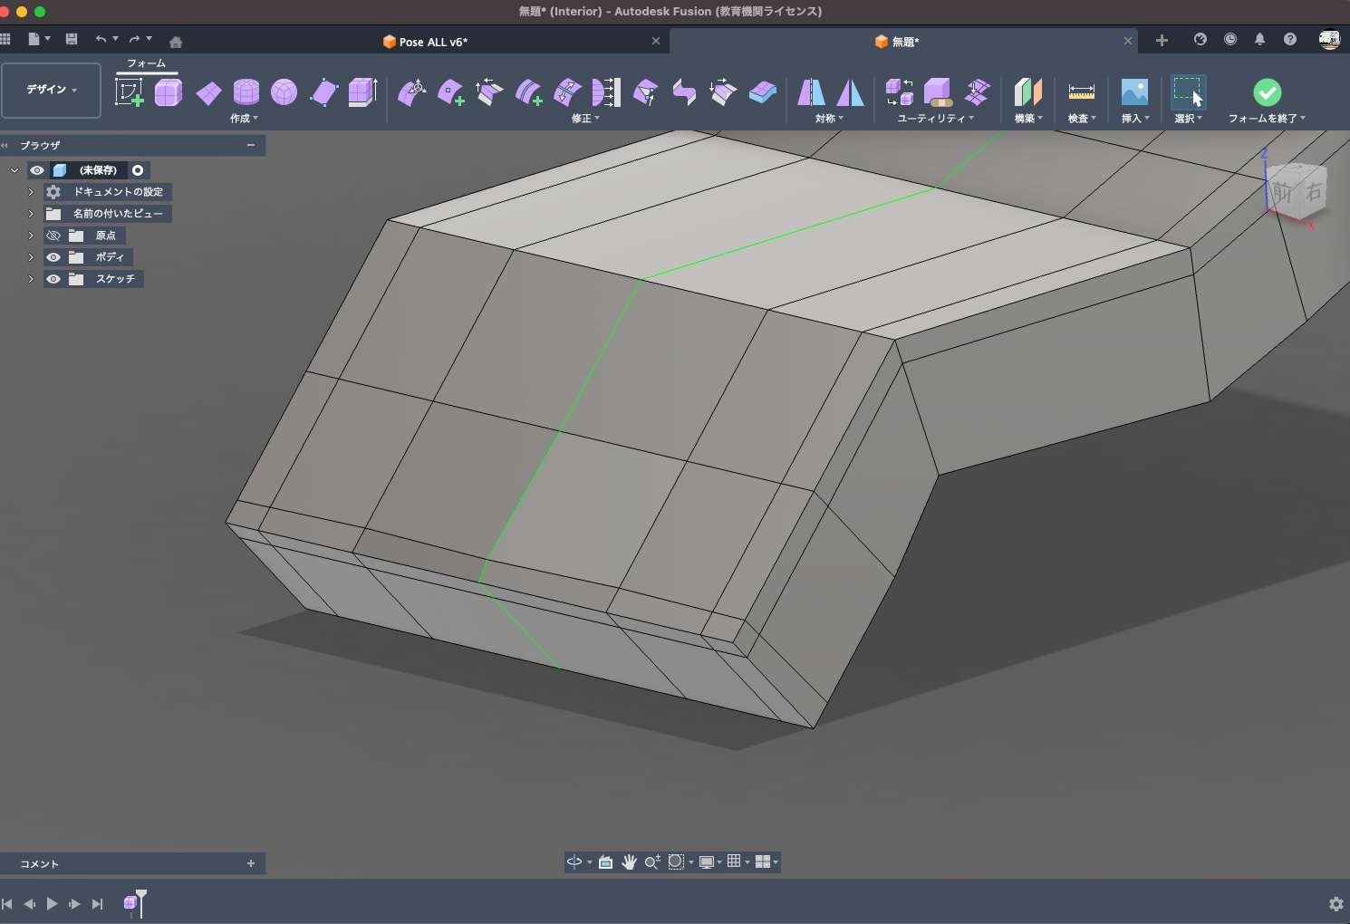Screen dimensions: 1350x924
Task: Click the Insert image icon
Action: coord(1134,92)
